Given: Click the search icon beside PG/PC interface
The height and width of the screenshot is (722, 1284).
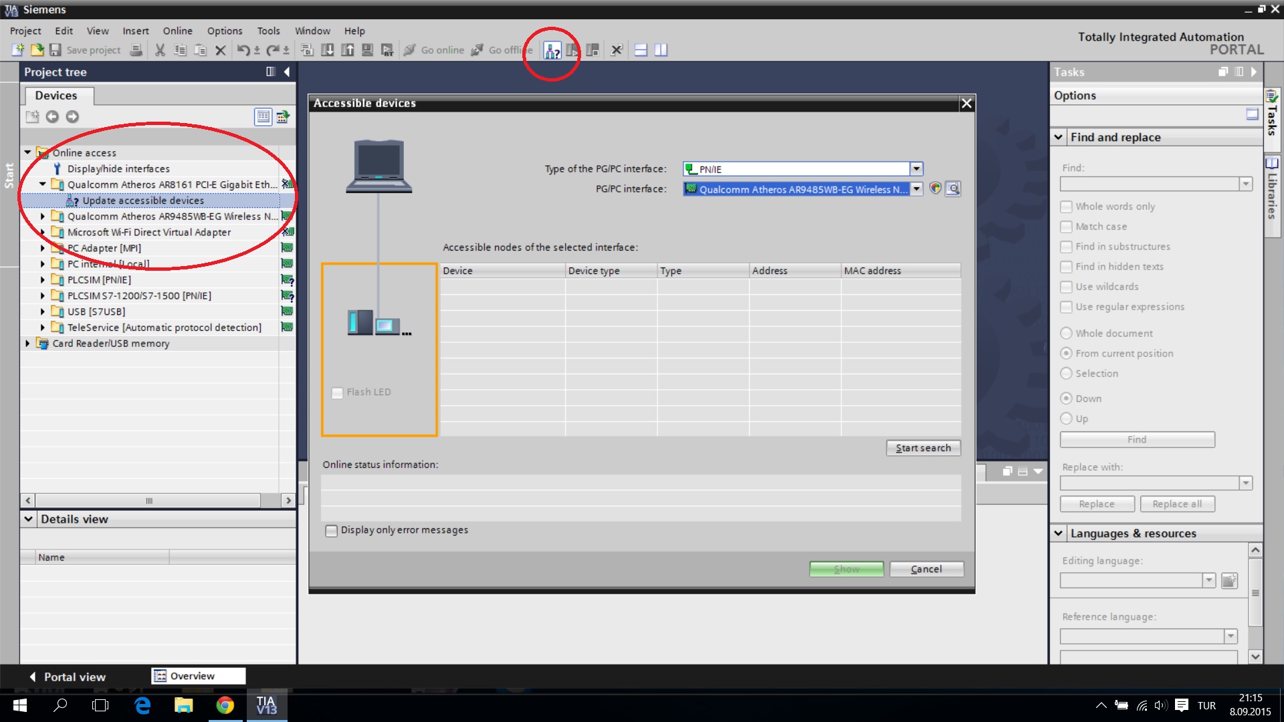Looking at the screenshot, I should 953,189.
